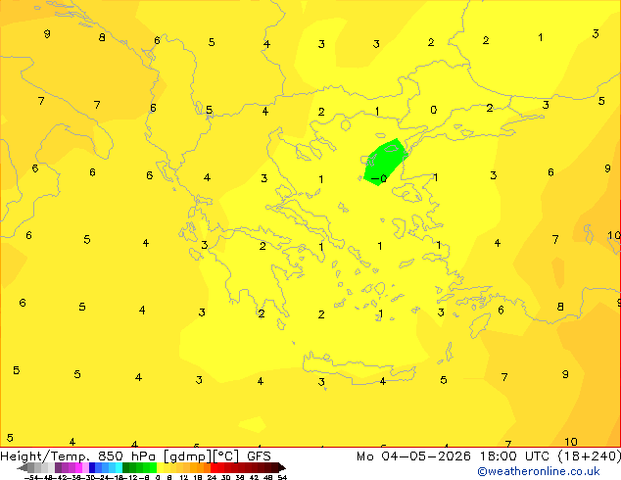Pick the darkest green legend swatch

pyautogui.click(x=126, y=467)
